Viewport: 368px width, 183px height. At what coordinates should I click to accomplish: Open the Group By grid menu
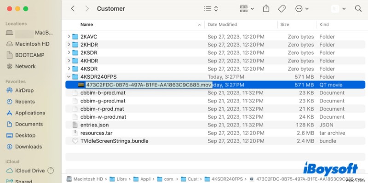(247, 9)
